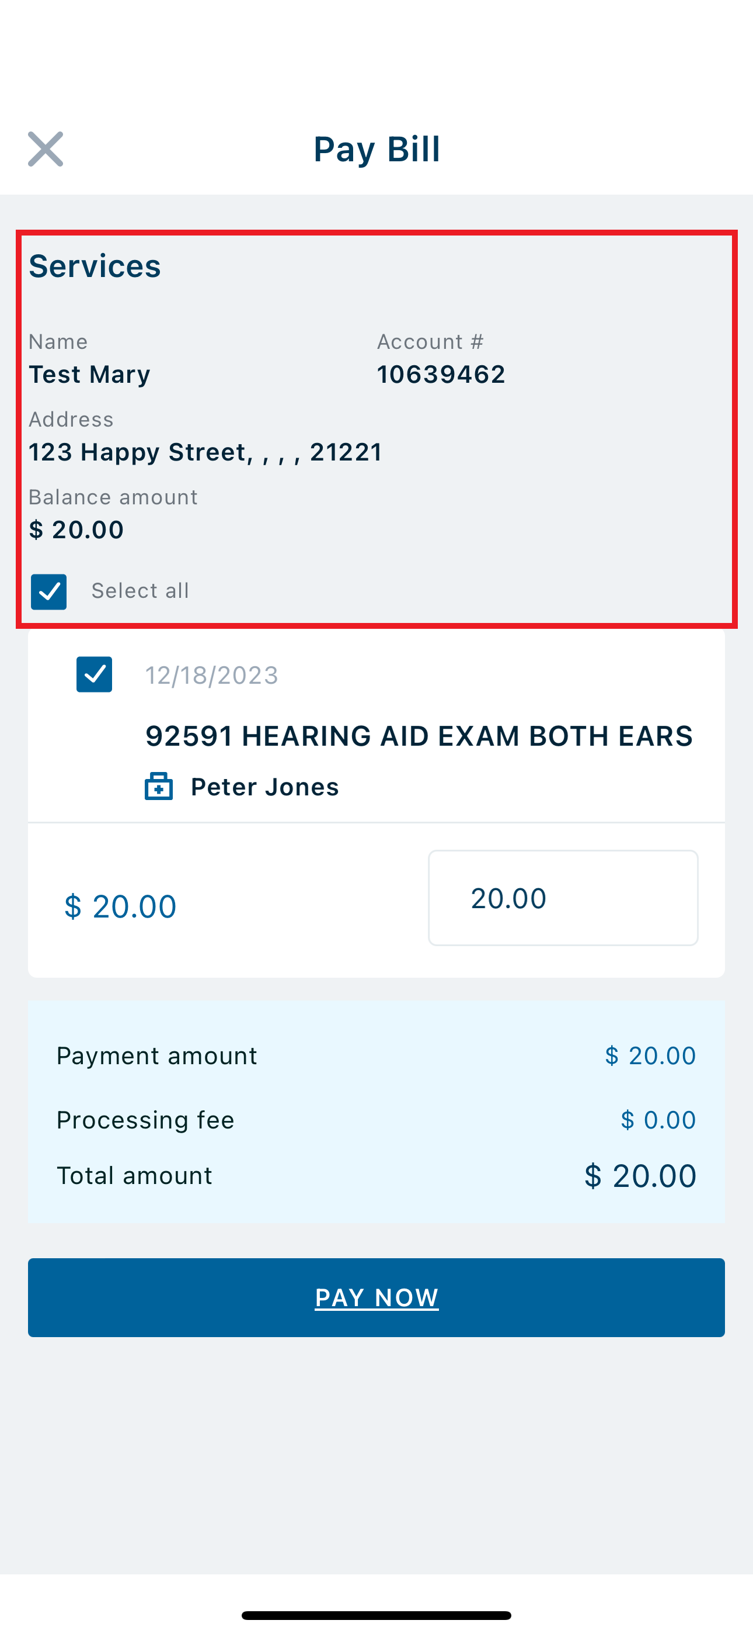Tap the Processing fee row

coord(376,1120)
